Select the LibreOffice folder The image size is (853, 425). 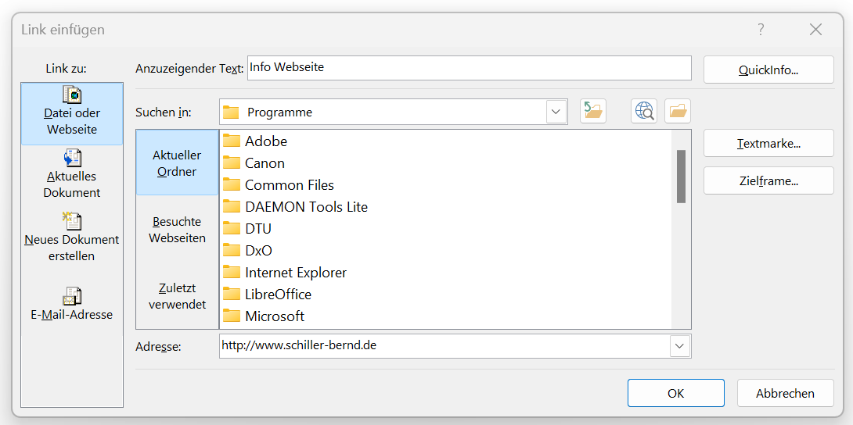[x=278, y=295]
